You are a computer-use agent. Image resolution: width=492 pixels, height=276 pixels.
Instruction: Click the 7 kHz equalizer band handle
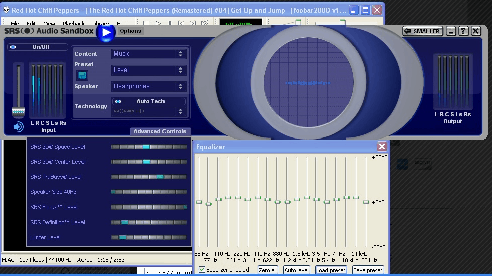click(x=337, y=200)
